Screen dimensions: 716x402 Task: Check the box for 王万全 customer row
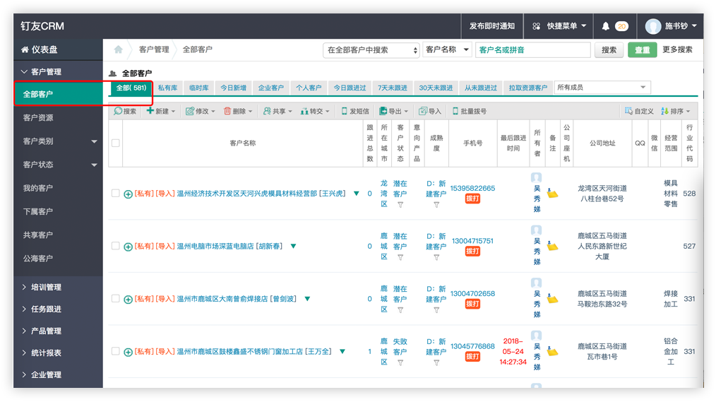point(116,351)
